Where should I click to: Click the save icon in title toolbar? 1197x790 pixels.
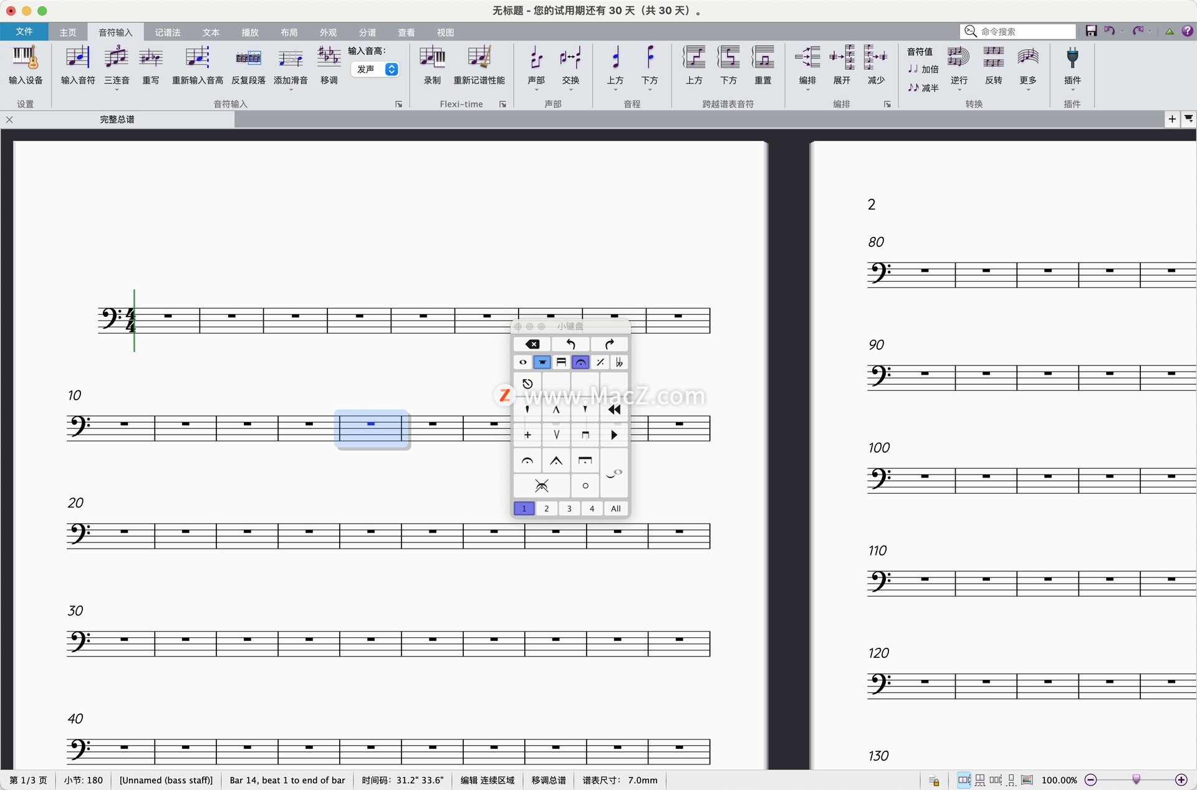pos(1091,31)
